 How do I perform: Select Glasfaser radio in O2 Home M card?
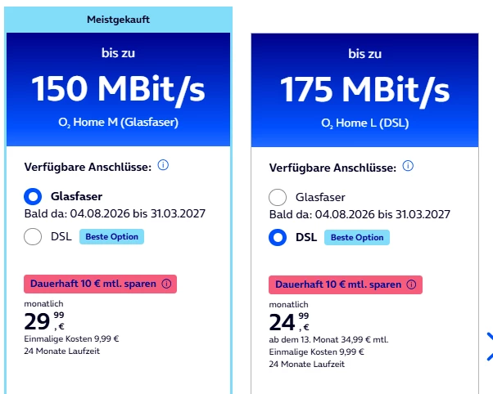[33, 196]
